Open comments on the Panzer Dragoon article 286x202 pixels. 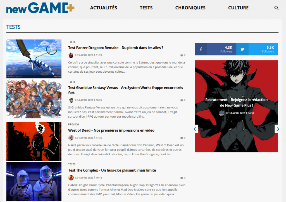point(183,55)
